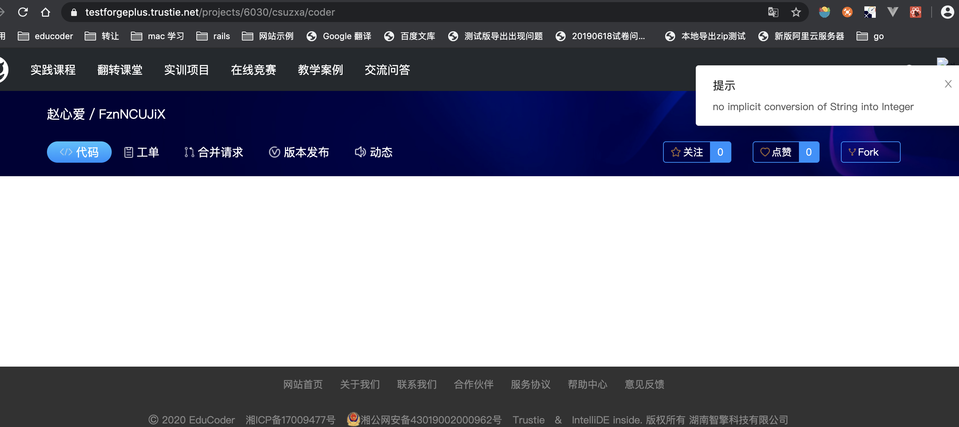Open the 新版阿里云服务器 bookmark

801,36
